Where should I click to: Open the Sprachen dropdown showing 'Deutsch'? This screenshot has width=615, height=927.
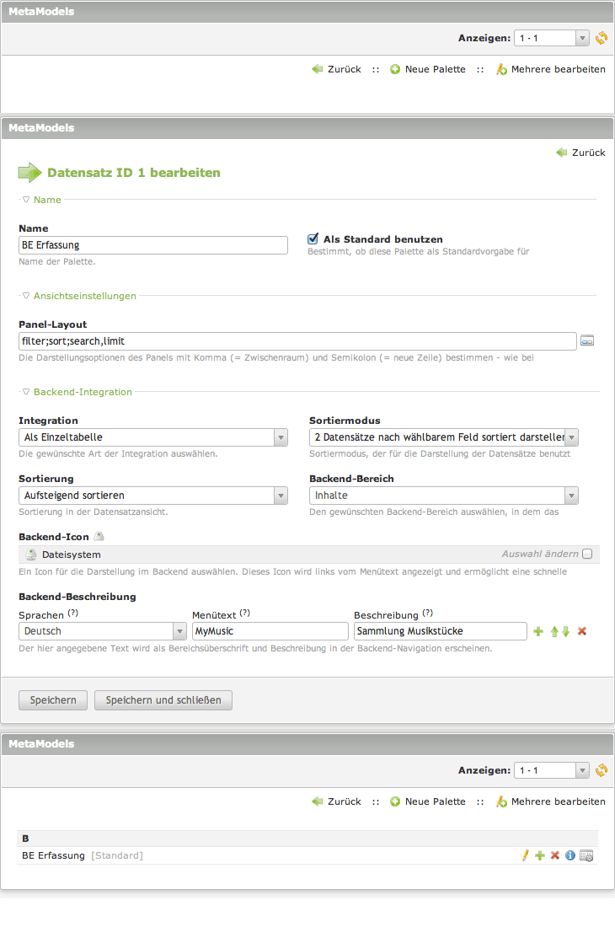(102, 631)
